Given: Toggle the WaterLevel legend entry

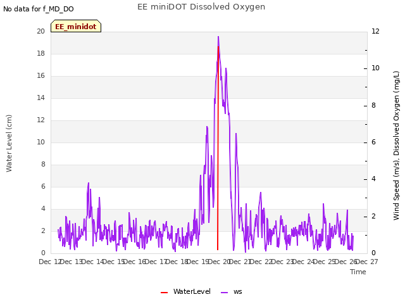Looking at the screenshot, I should (x=185, y=291).
